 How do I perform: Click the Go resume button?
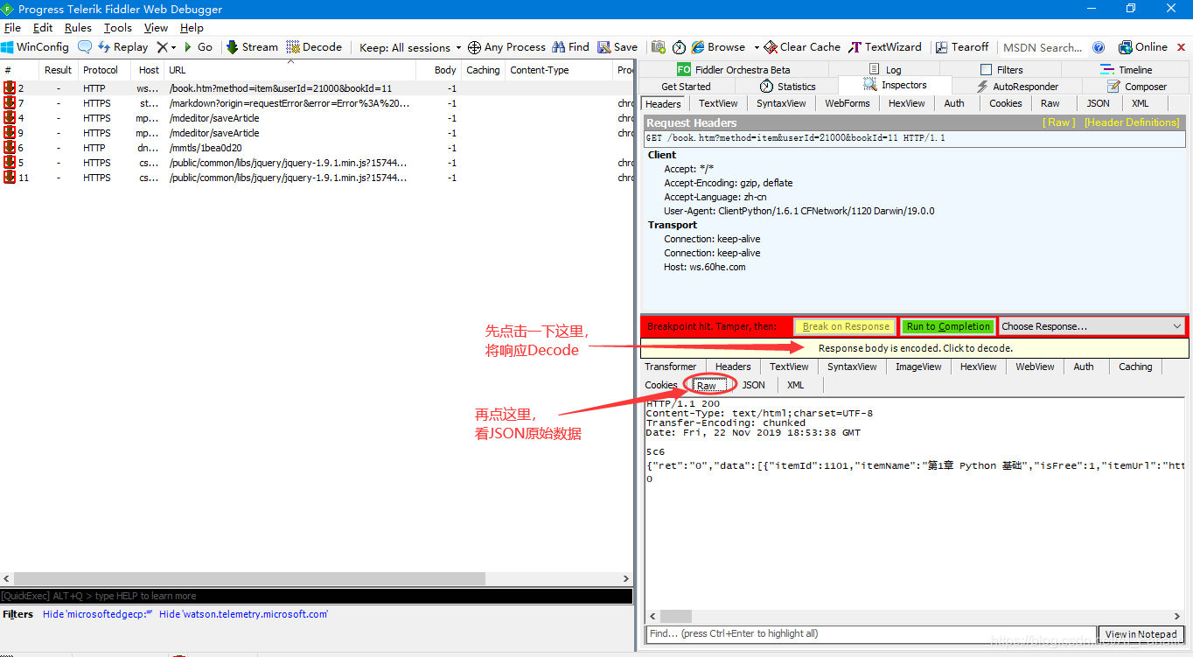point(198,47)
